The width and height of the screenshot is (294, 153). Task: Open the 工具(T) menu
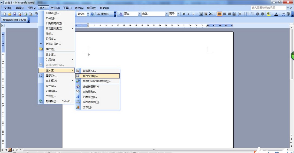click(x=67, y=8)
